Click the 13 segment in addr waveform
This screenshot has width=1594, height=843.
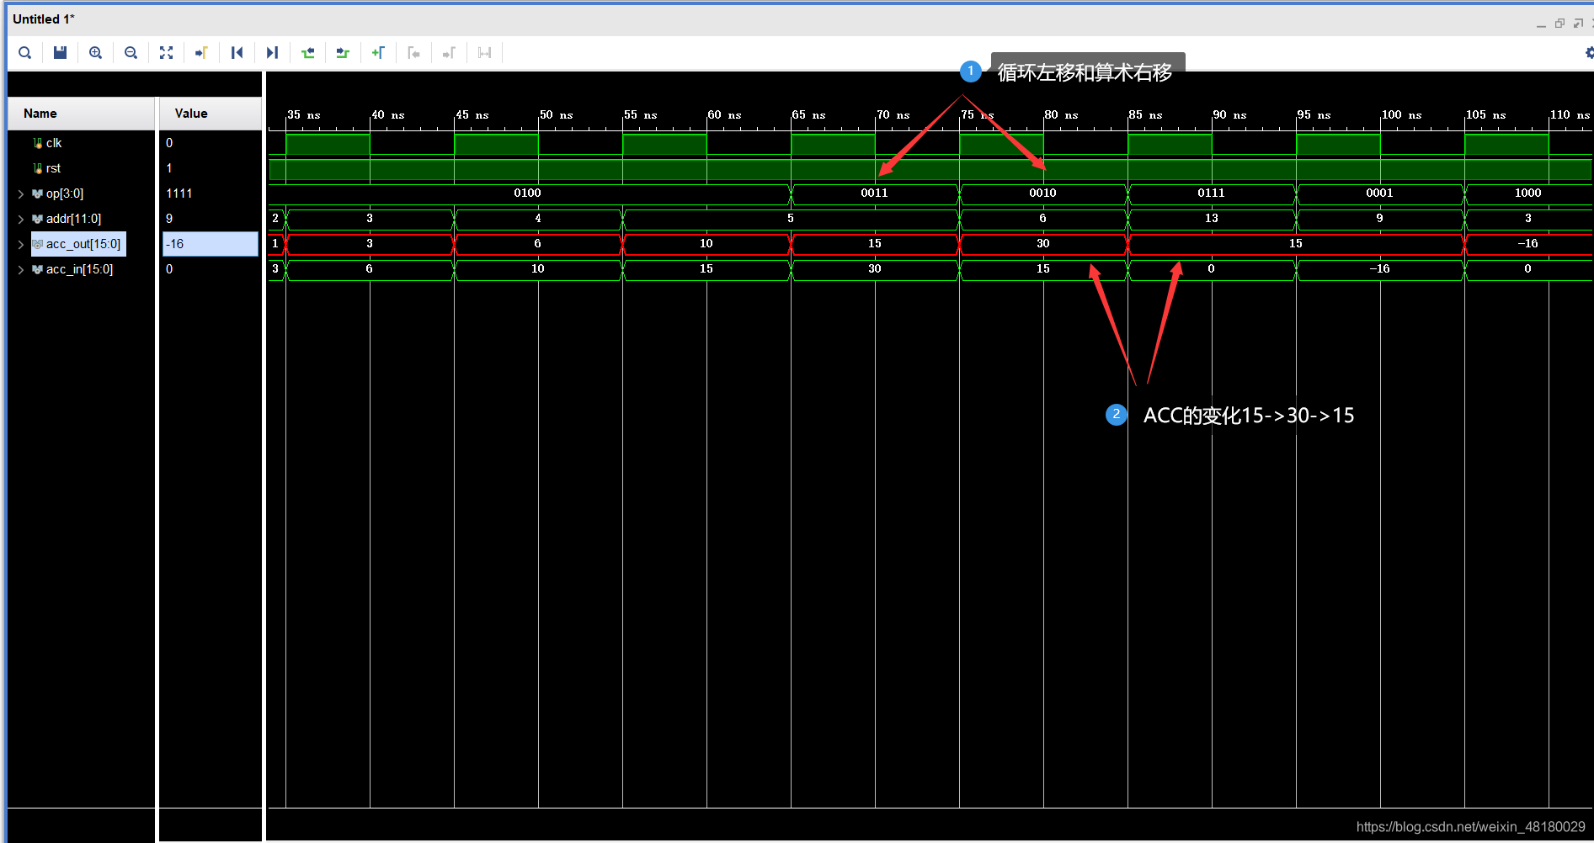pos(1212,219)
